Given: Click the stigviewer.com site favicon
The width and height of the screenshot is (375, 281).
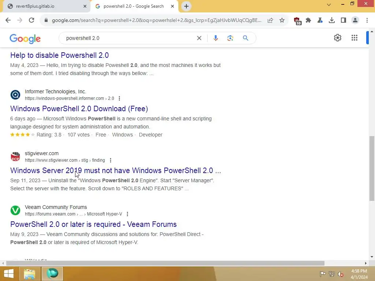Looking at the screenshot, I should pos(15,157).
